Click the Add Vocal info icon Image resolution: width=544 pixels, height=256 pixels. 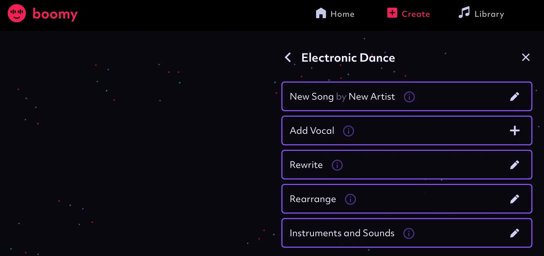pos(348,131)
